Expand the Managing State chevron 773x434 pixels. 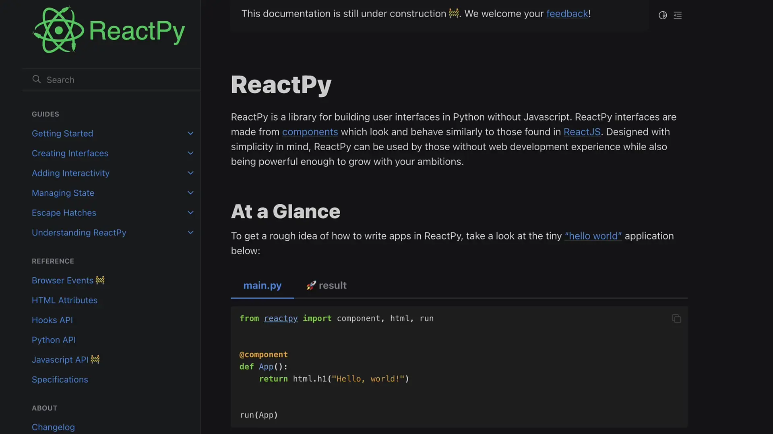click(190, 193)
